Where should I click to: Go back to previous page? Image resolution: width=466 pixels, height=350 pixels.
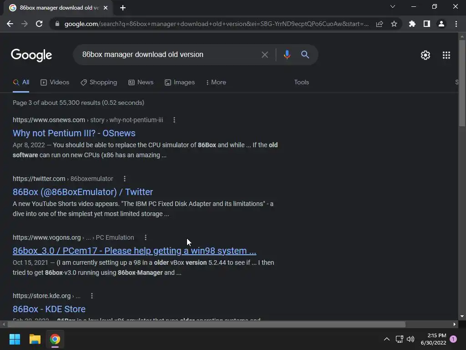(10, 24)
